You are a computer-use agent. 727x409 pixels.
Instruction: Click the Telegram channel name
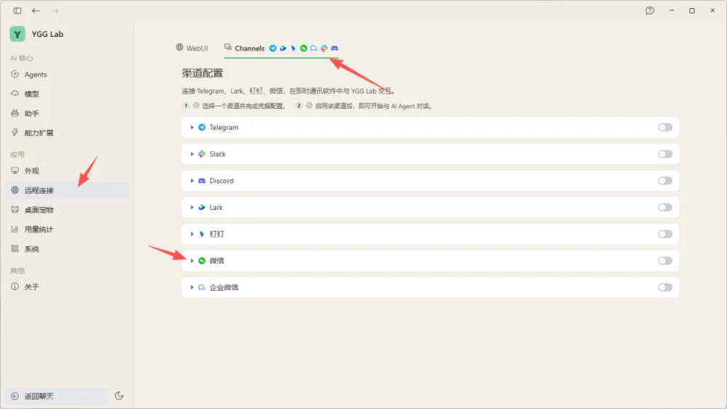[224, 127]
